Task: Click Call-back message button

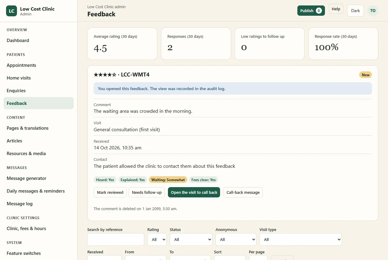Action: pos(243,192)
